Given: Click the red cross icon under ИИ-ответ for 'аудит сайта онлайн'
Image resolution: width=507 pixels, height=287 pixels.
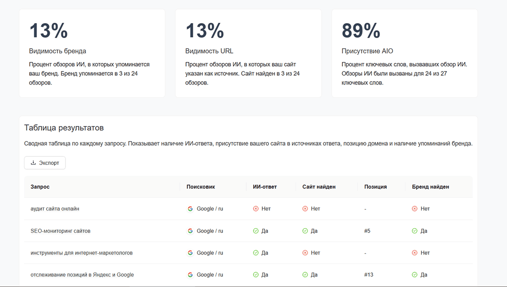Looking at the screenshot, I should pyautogui.click(x=256, y=208).
